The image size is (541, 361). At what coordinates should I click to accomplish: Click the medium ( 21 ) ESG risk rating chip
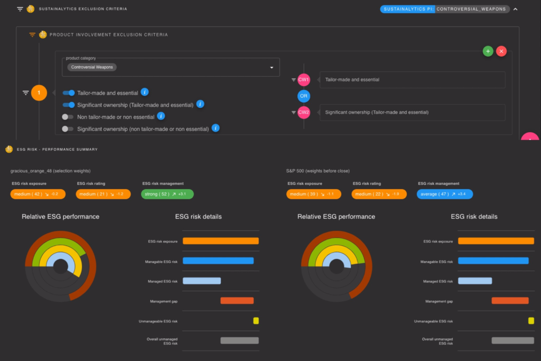pyautogui.click(x=103, y=195)
